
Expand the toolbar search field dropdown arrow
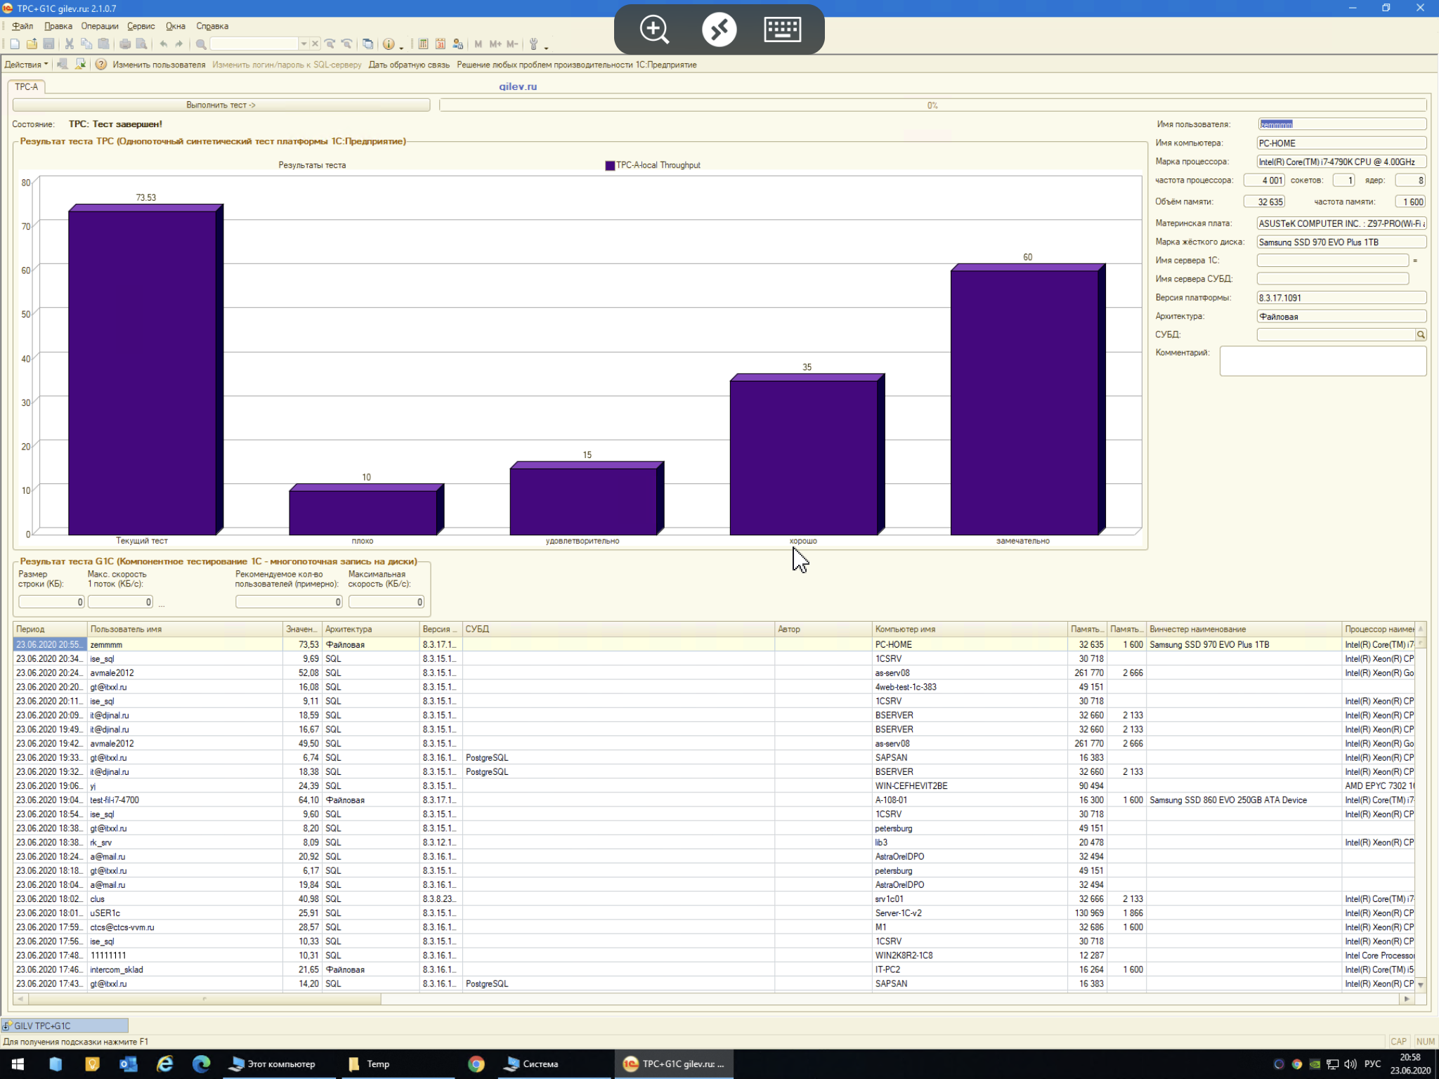coord(304,44)
